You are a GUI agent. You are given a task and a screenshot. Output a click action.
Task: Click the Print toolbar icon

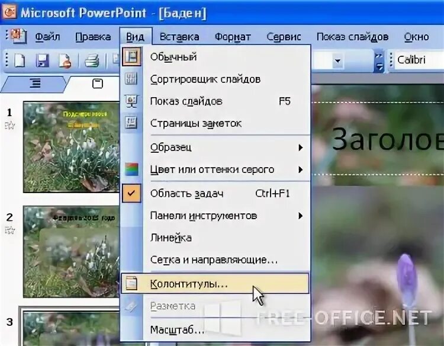92,60
